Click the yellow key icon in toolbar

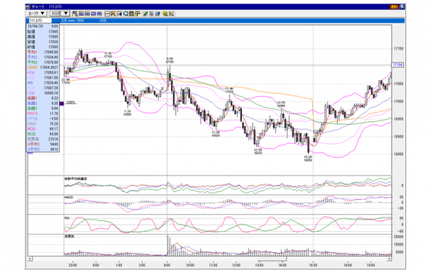pos(165,14)
